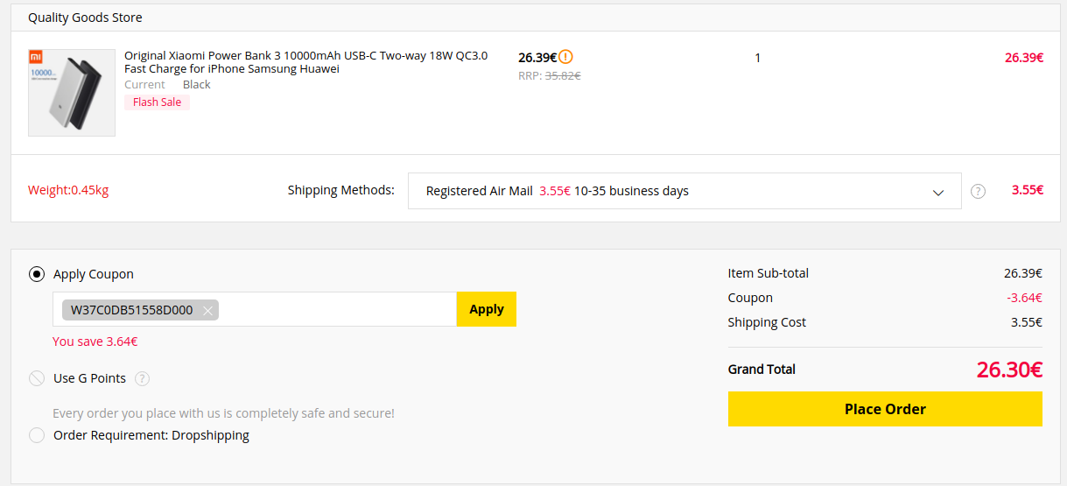Click the yellow Apply coupon button
The height and width of the screenshot is (486, 1067).
point(487,309)
